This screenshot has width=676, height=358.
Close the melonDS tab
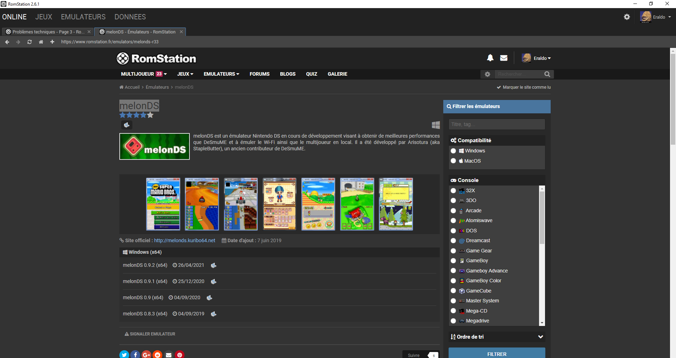[x=181, y=32]
